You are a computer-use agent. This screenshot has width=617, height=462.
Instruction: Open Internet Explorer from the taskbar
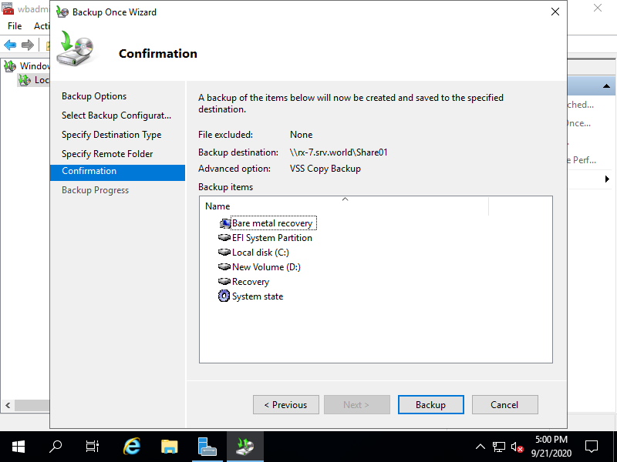point(131,446)
